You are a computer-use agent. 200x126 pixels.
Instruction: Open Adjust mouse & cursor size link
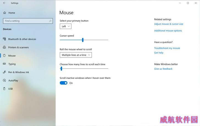pos(169,24)
